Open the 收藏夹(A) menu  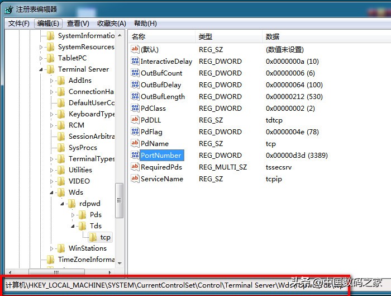click(111, 24)
